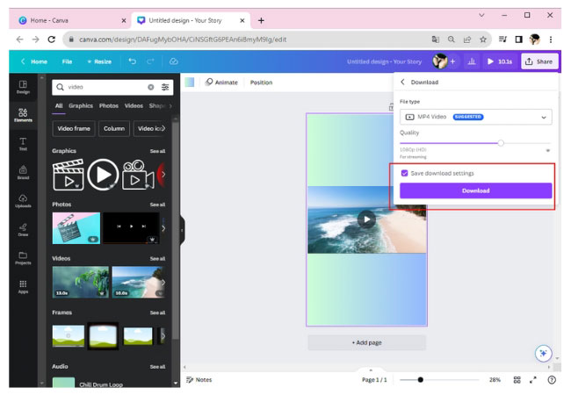Viewport: 571px width, 395px height.
Task: Click the Share button
Action: coord(539,61)
